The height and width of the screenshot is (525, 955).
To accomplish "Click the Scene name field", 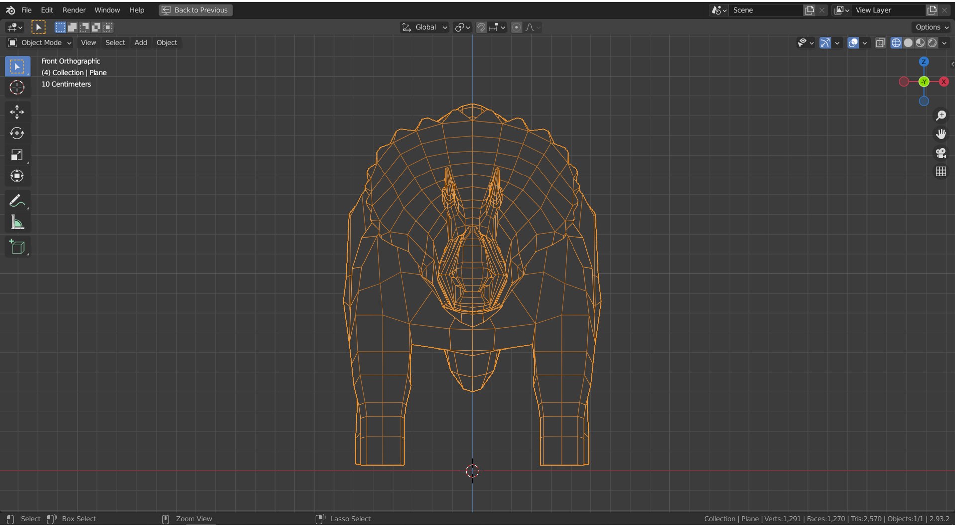I will point(765,10).
